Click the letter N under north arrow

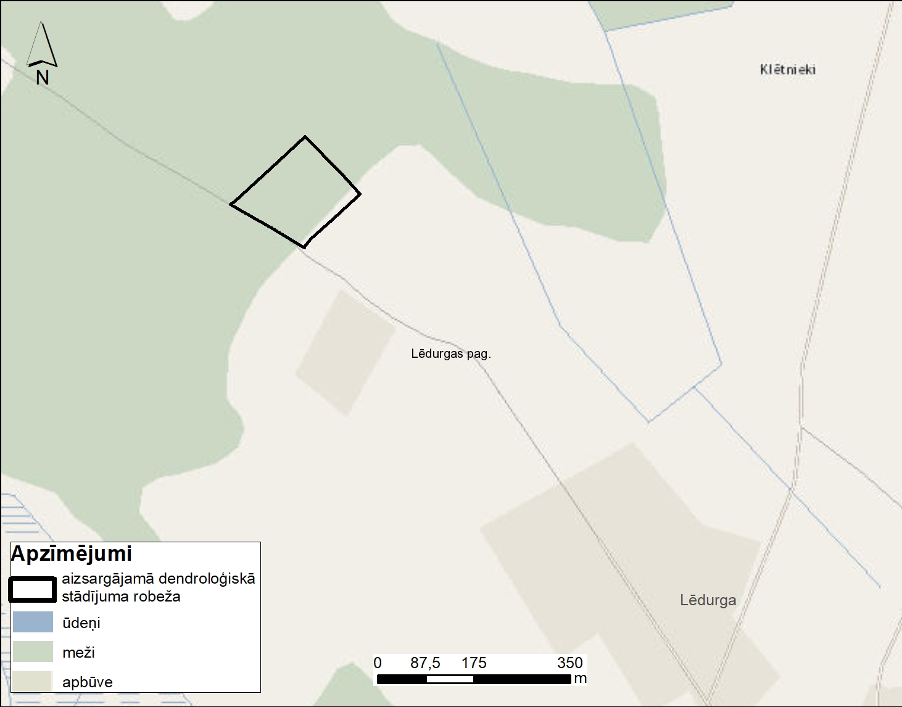coord(42,78)
